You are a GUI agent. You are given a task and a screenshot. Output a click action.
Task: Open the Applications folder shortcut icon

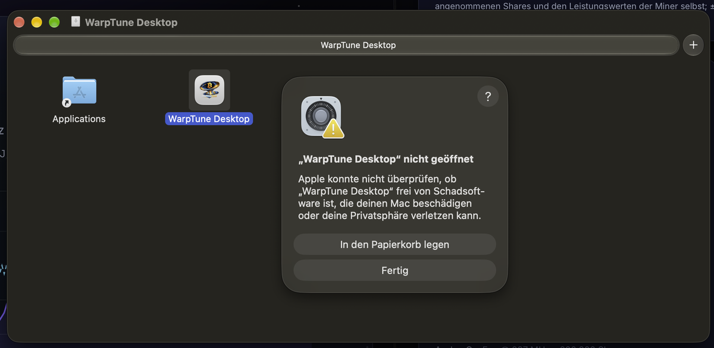79,91
